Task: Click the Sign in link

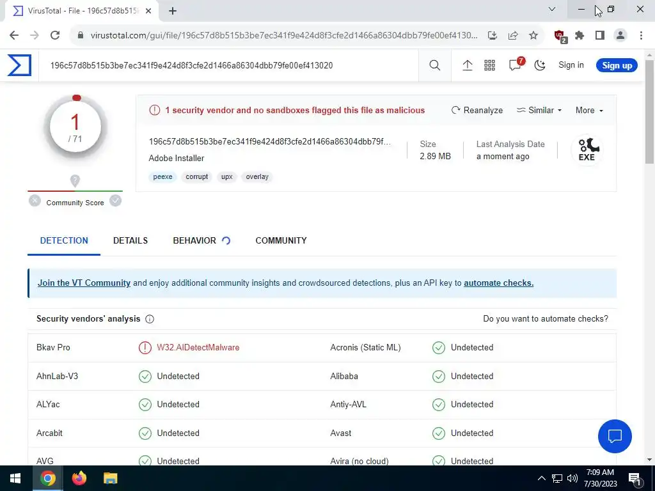Action: (571, 65)
